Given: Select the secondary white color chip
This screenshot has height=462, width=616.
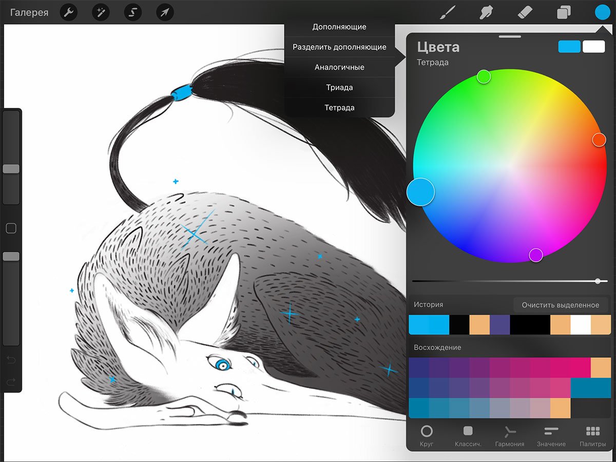Looking at the screenshot, I should click(594, 47).
